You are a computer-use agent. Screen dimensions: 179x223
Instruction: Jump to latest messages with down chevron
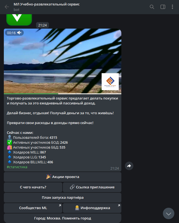coord(169,213)
